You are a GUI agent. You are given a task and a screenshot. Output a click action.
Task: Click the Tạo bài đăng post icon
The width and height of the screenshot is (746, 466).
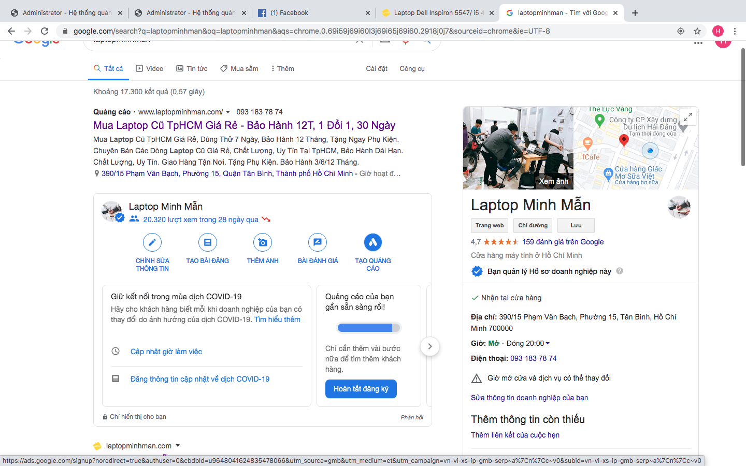point(208,242)
